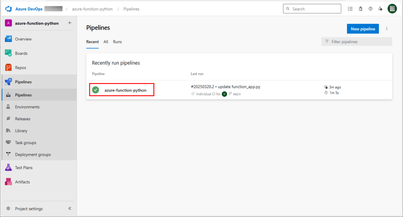Open the Marketplace shopping bag icon
The height and width of the screenshot is (217, 403).
pos(361,9)
